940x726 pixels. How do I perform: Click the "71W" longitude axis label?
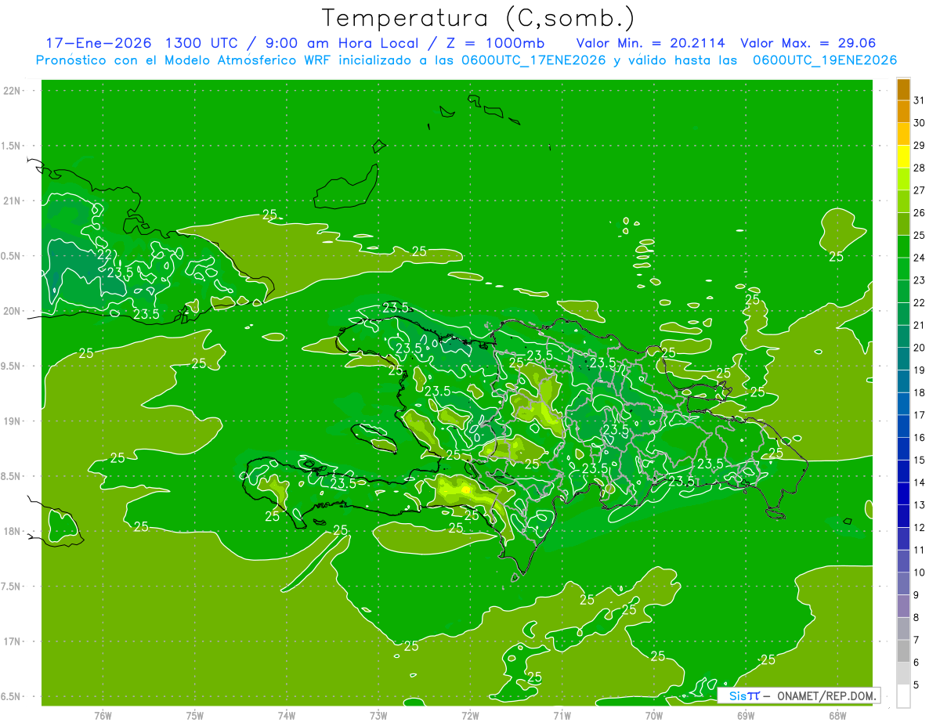pos(562,715)
